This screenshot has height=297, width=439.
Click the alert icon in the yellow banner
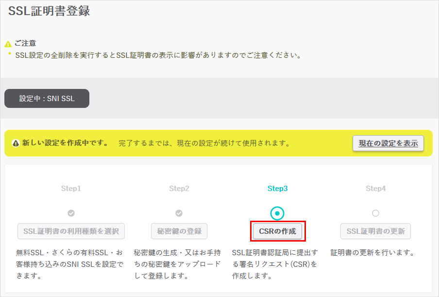point(16,143)
